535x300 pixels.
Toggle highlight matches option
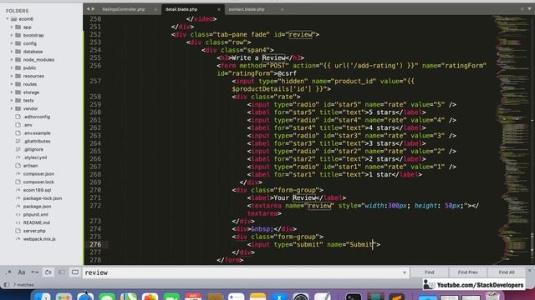tap(74, 272)
